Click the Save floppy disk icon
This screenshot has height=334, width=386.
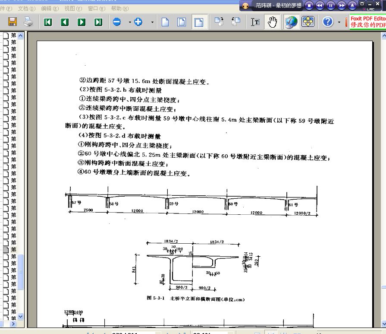[x=13, y=22]
